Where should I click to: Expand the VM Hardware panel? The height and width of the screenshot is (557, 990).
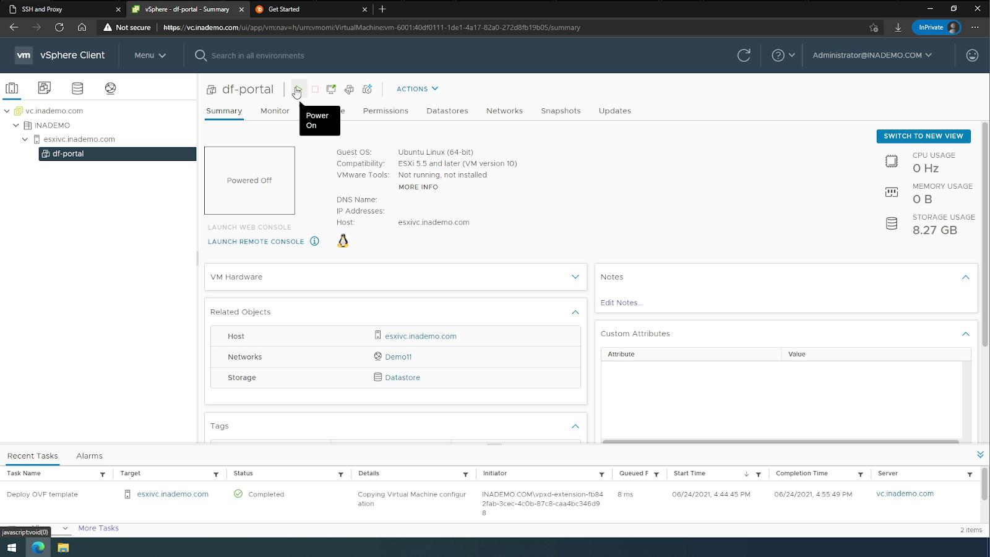575,277
